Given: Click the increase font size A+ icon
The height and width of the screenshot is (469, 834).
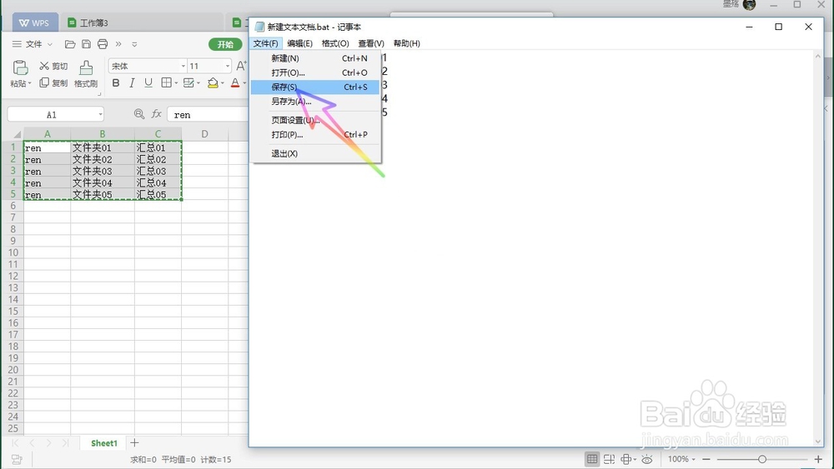Looking at the screenshot, I should point(241,66).
